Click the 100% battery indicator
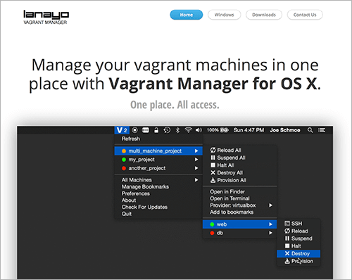Viewport: 352px width, 280px height. pos(218,130)
